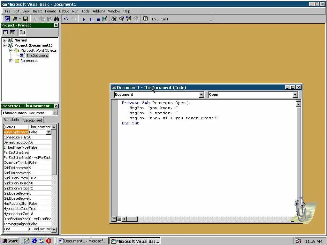The height and width of the screenshot is (245, 327).
Task: Open the Properties Window toolbar icon
Action: pyautogui.click(x=121, y=19)
